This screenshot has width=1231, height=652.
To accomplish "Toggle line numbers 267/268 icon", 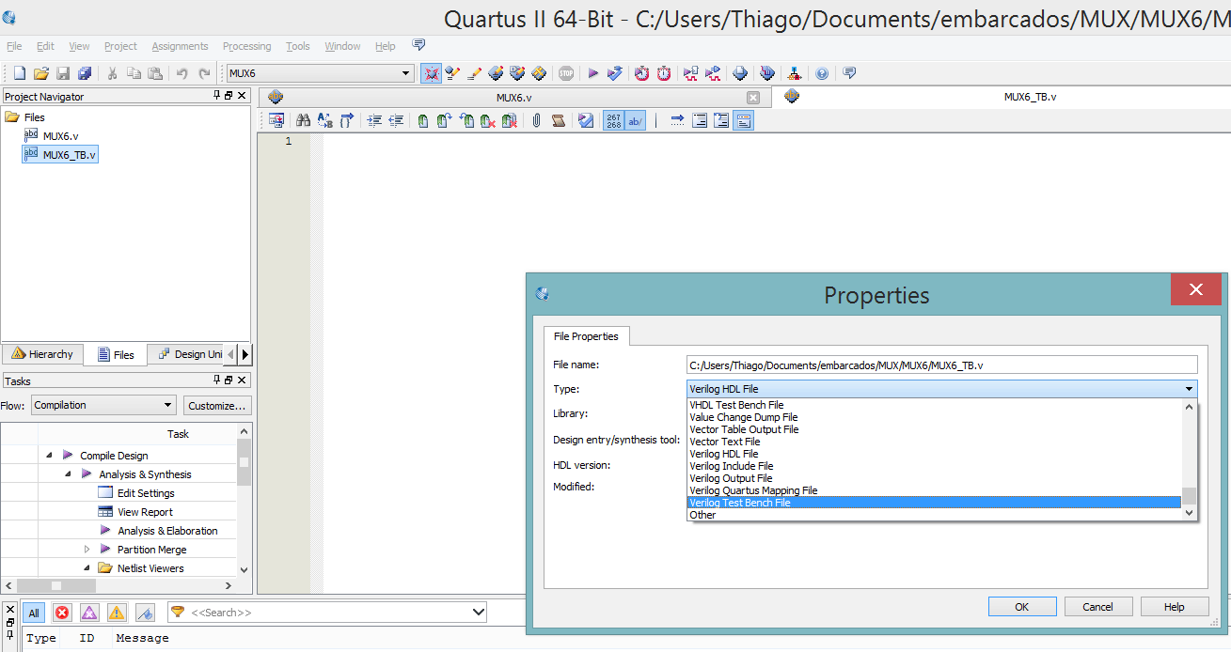I will coord(613,120).
